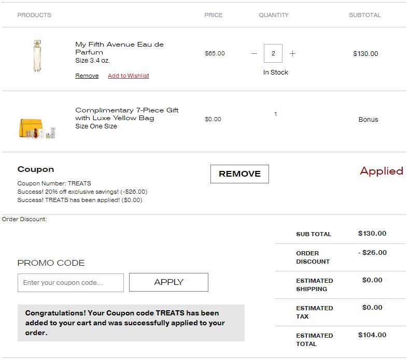Remove the perfume from the cart
The image size is (410, 361).
[x=87, y=76]
